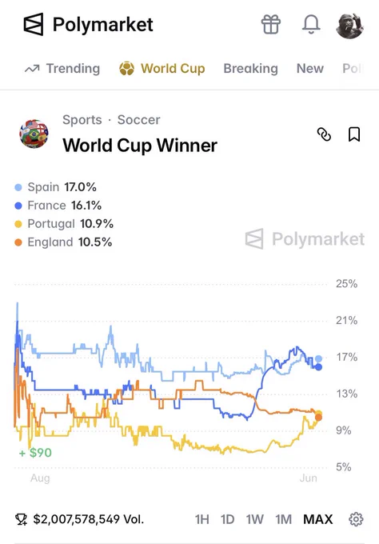379x544 pixels.
Task: Select the MAX chart range
Action: [x=318, y=519]
